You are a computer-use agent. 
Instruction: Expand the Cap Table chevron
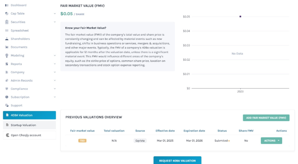tap(55, 14)
